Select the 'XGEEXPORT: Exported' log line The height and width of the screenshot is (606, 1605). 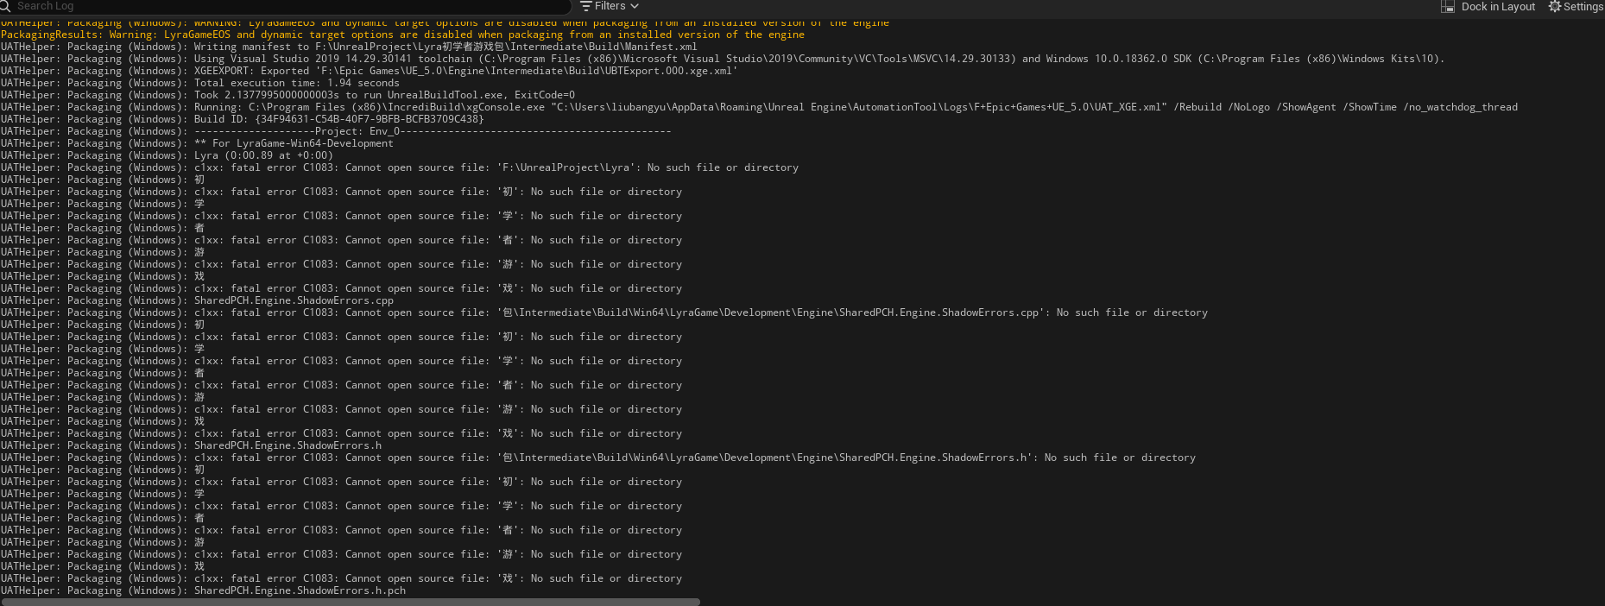(369, 71)
